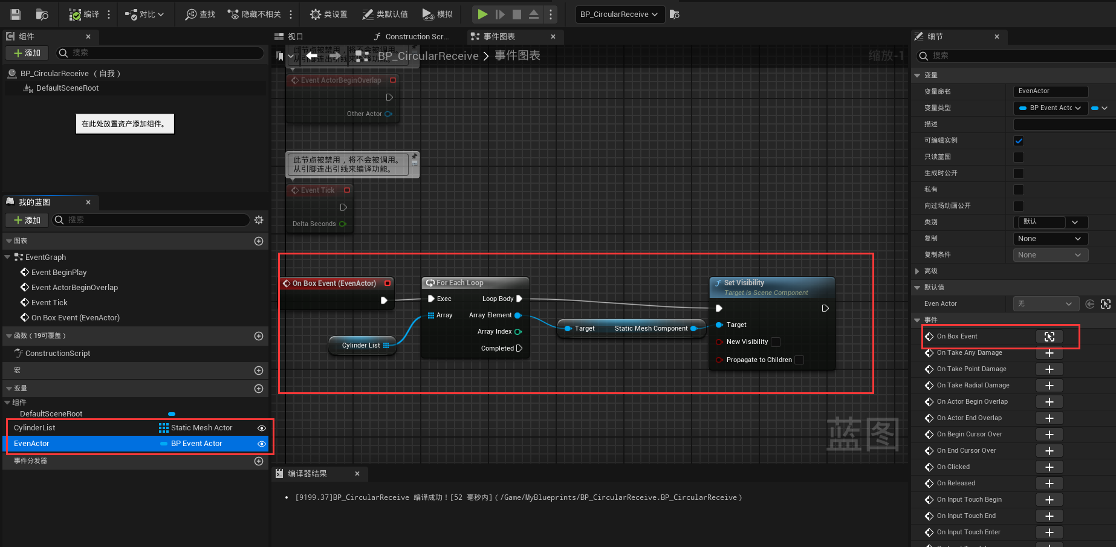Select Event BeginPlay in My Blueprint
1116x547 pixels.
point(59,273)
